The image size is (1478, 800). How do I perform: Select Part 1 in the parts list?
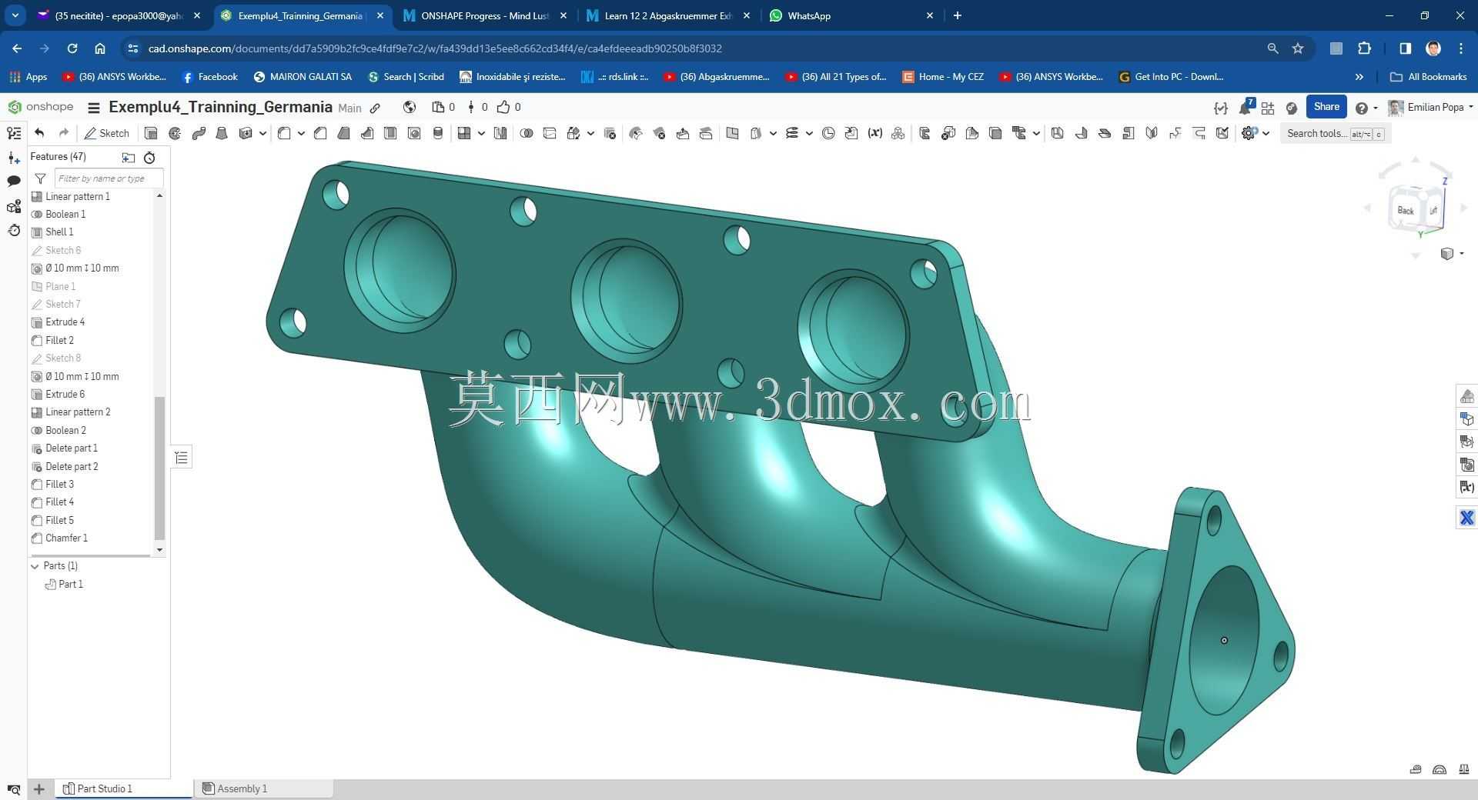[x=70, y=585]
